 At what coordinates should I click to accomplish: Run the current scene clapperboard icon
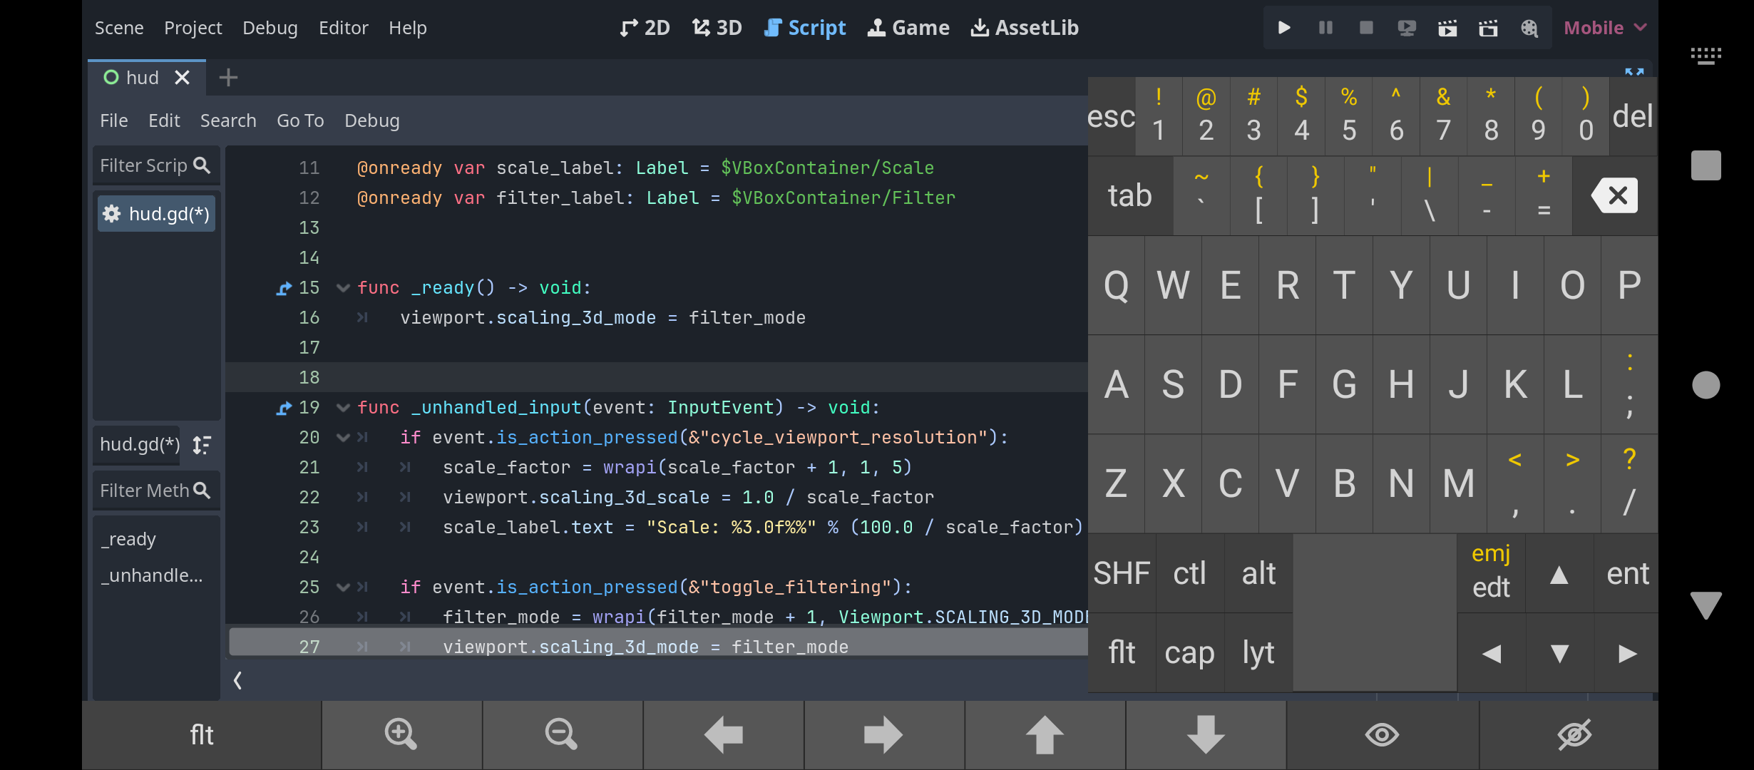click(1447, 28)
